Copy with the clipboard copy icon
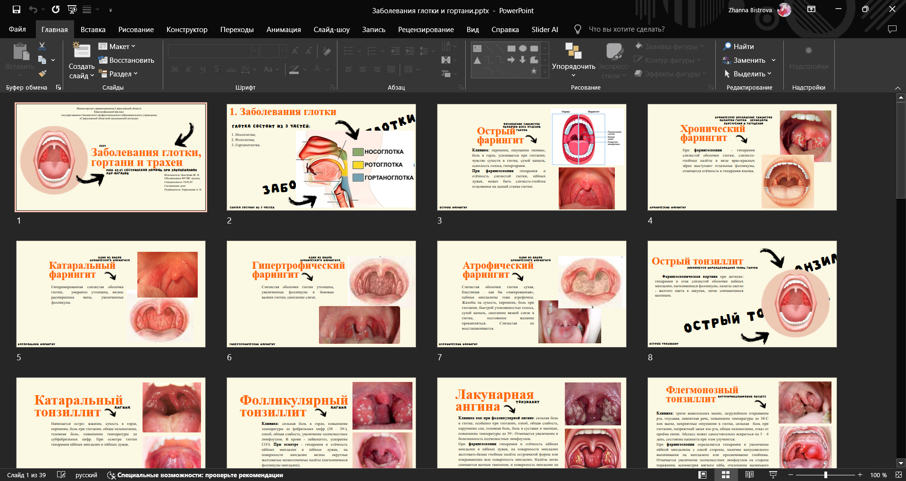906x481 pixels. pos(42,60)
